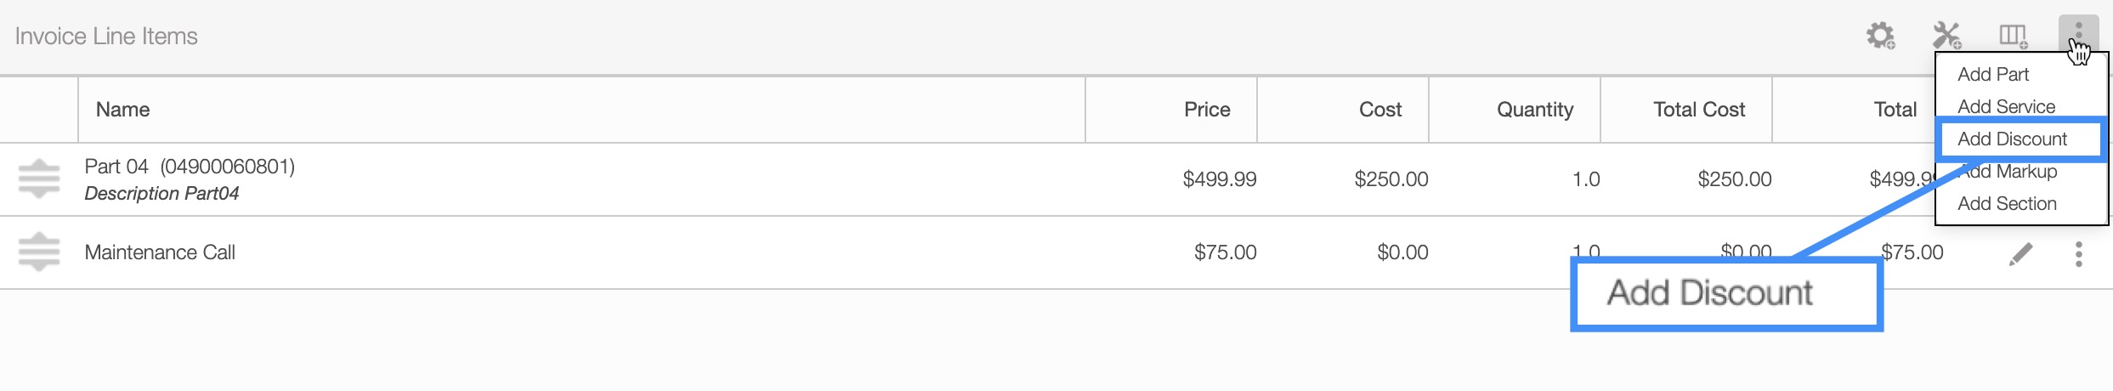Click the Cost column header
The image size is (2113, 391).
1379,110
